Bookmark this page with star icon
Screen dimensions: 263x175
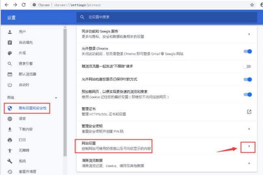click(x=252, y=5)
